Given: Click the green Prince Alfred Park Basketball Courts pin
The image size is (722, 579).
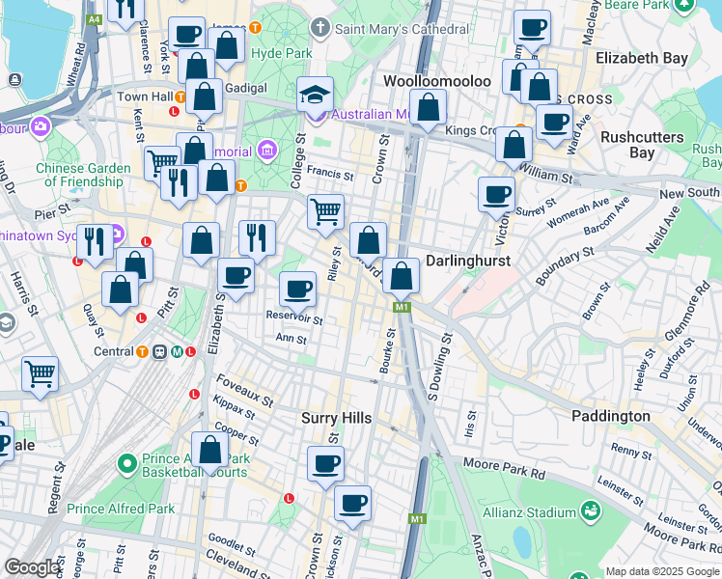Looking at the screenshot, I should (127, 464).
